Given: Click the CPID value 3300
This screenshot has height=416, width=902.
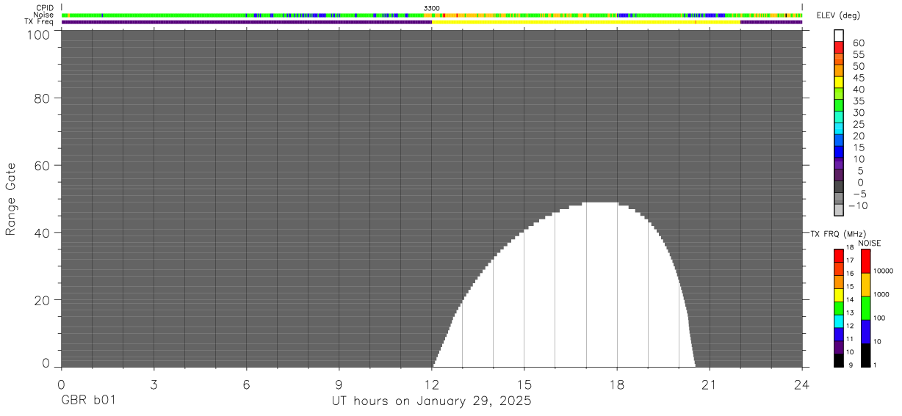Looking at the screenshot, I should coord(432,8).
